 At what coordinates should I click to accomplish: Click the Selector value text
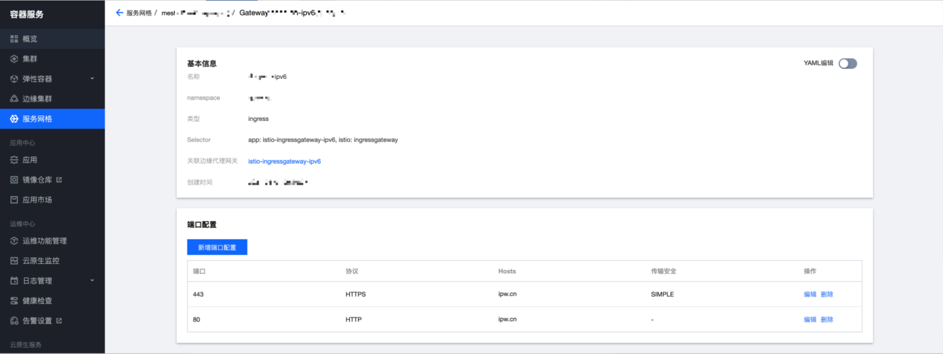[323, 140]
